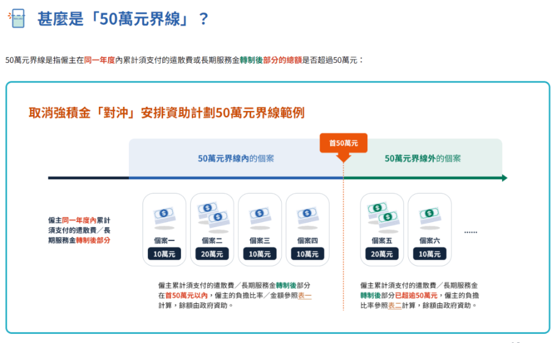Click the money icon for 個案一

164,214
